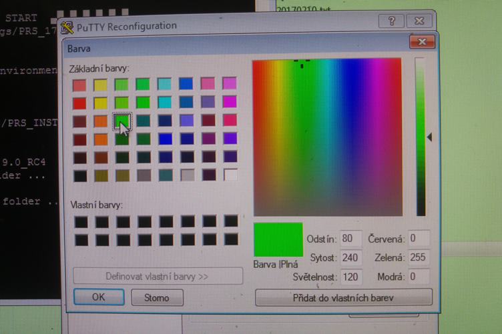Pick the bright yellow swatch in second row
The height and width of the screenshot is (334, 502).
tap(101, 103)
